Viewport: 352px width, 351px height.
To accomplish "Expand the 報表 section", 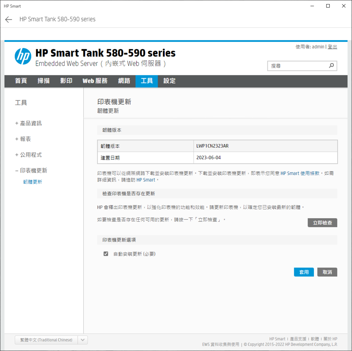I will pos(23,139).
